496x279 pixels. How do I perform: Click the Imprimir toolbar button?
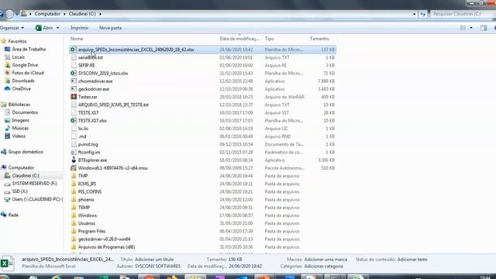[x=79, y=28]
